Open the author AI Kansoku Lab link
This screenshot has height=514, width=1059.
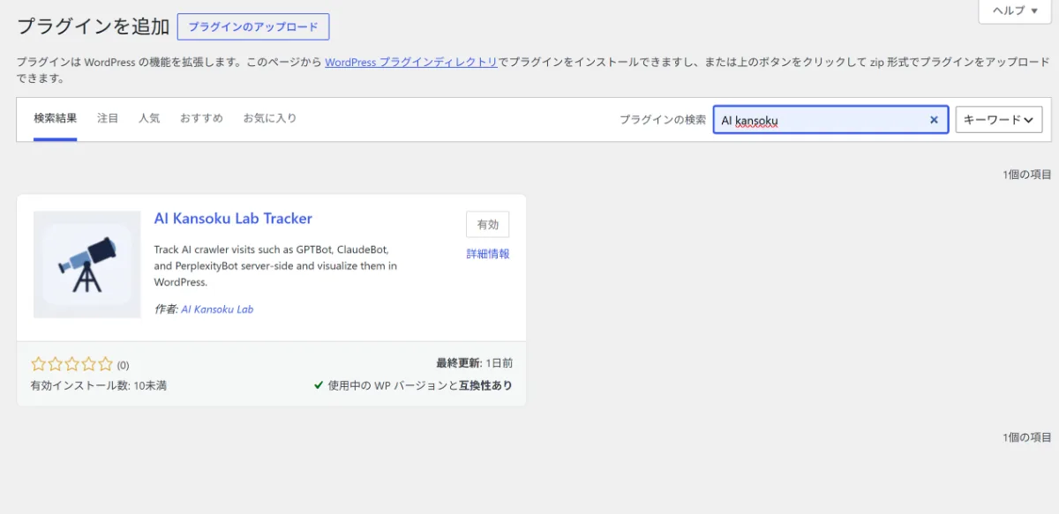[x=217, y=309]
